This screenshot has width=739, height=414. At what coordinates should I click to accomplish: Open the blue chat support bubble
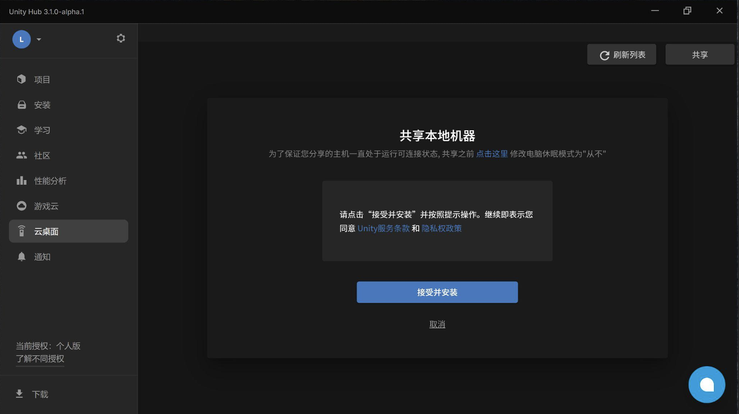point(707,385)
